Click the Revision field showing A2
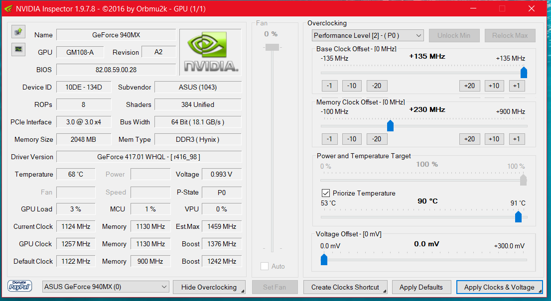 click(158, 52)
